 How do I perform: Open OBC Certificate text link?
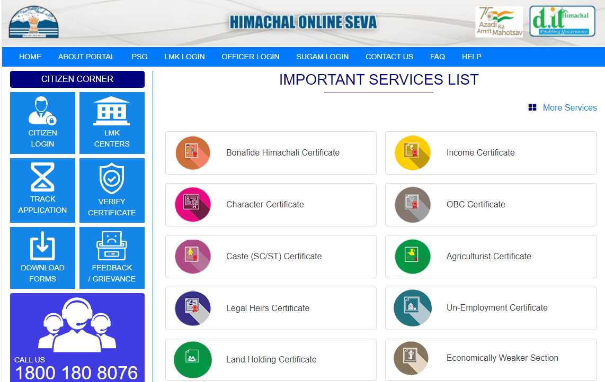tap(476, 204)
